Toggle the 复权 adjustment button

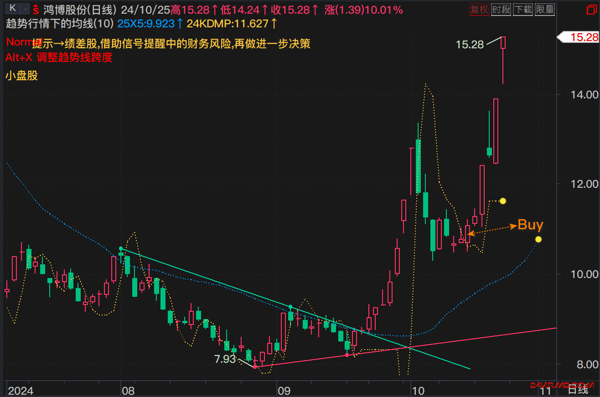[479, 9]
